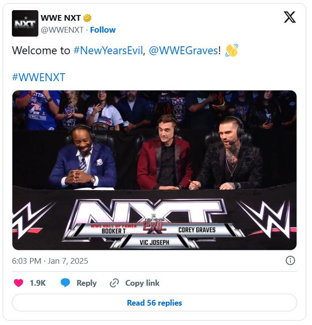Click the X logo
312x325 pixels.
tap(289, 17)
